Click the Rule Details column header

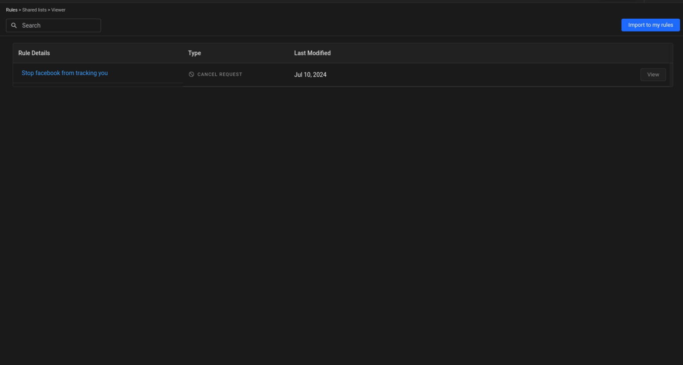pyautogui.click(x=34, y=53)
